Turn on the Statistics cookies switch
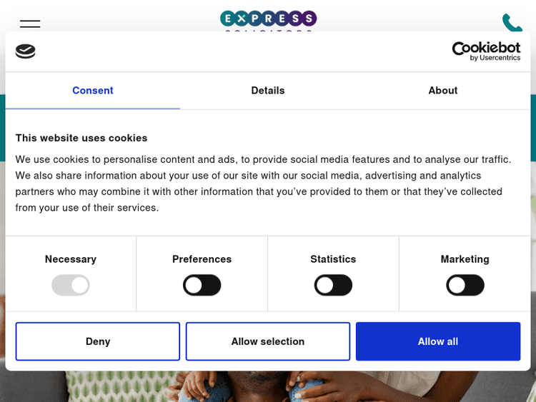The height and width of the screenshot is (402, 536). [333, 286]
